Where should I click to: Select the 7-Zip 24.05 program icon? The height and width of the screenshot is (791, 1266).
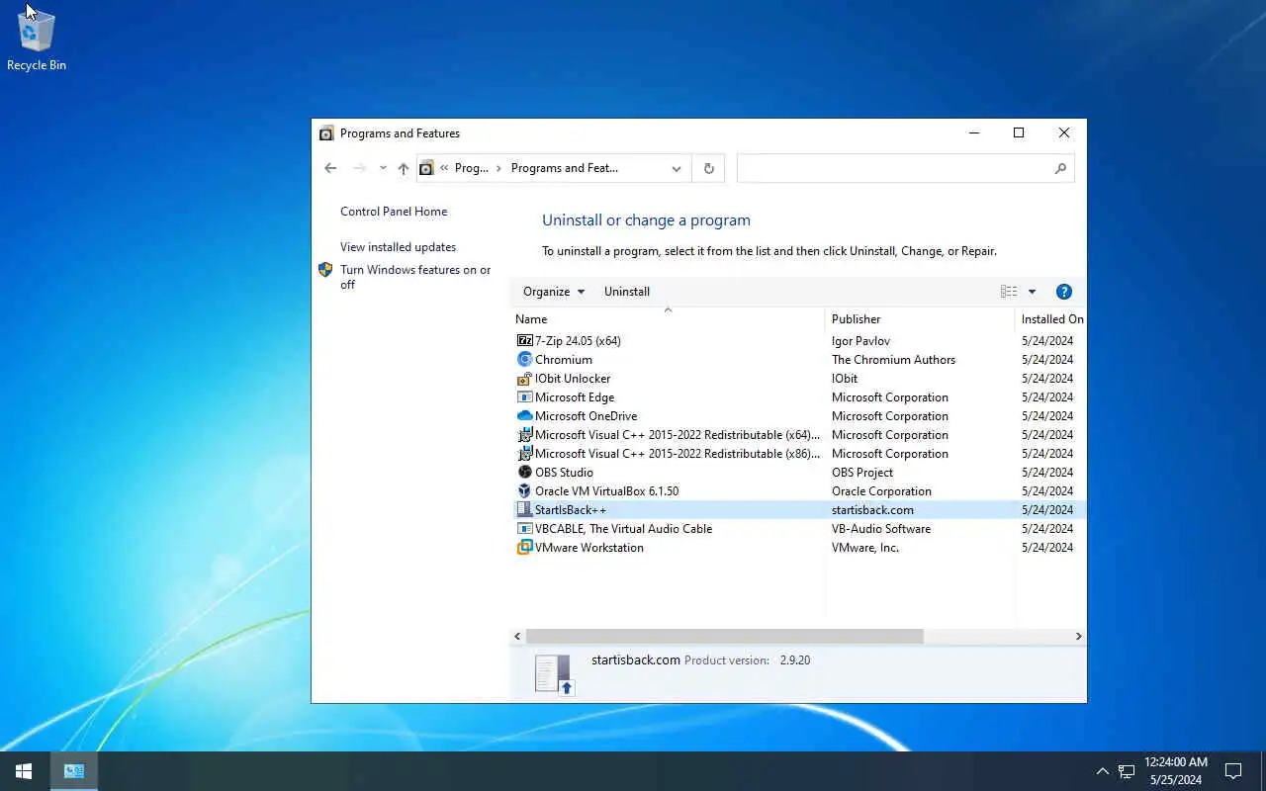pyautogui.click(x=524, y=341)
